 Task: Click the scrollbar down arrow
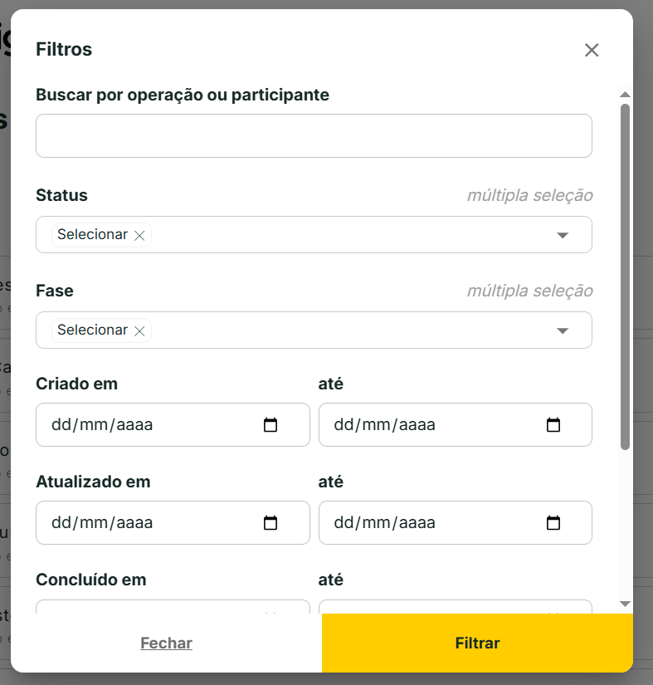626,604
